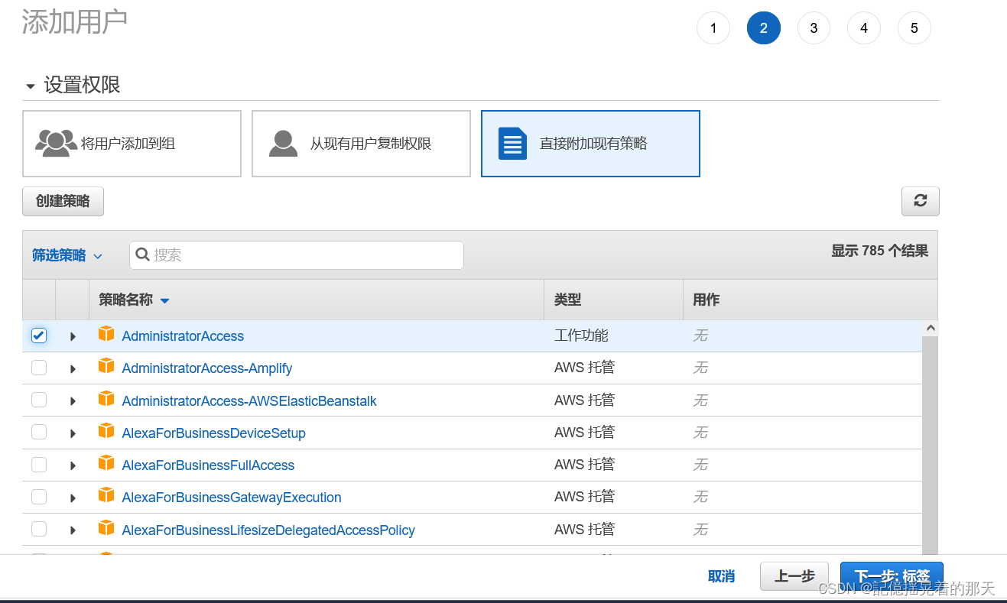This screenshot has width=1007, height=603.
Task: Open the 筛选策略 filter dropdown
Action: point(67,255)
